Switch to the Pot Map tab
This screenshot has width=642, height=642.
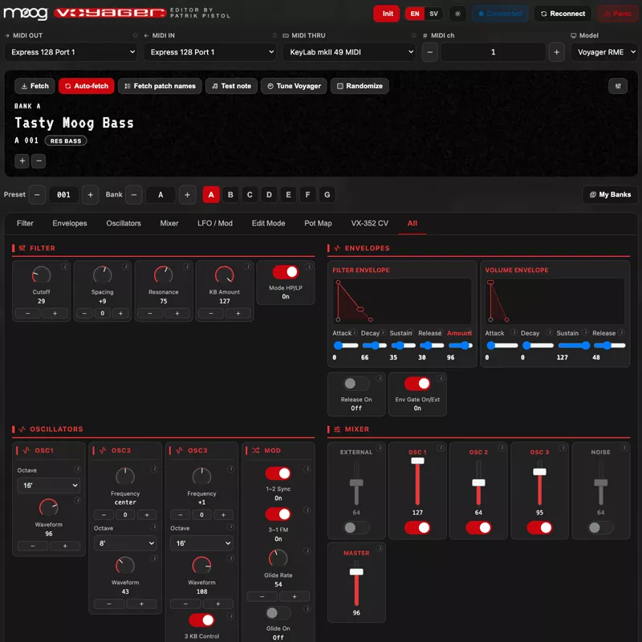click(318, 223)
